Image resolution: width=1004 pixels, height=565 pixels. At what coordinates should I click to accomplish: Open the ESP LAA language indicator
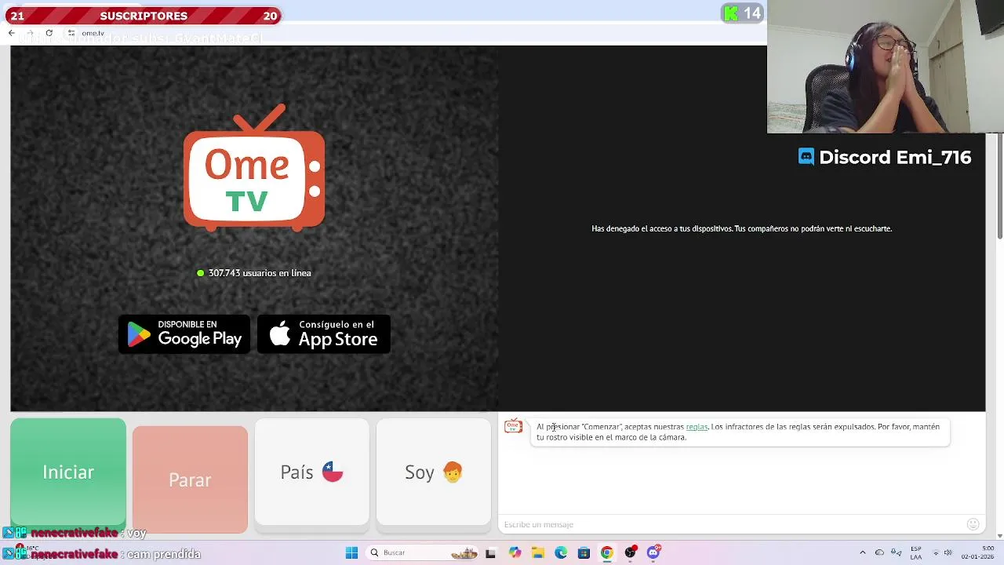(x=915, y=552)
